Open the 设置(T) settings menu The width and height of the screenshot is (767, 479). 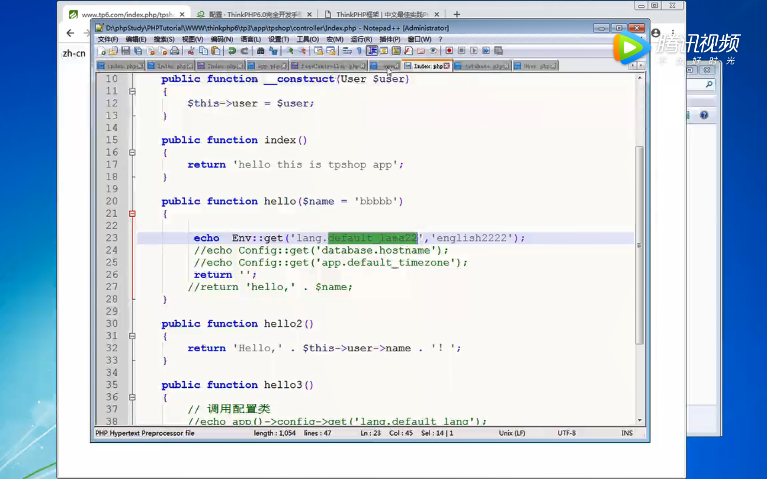pyautogui.click(x=278, y=39)
